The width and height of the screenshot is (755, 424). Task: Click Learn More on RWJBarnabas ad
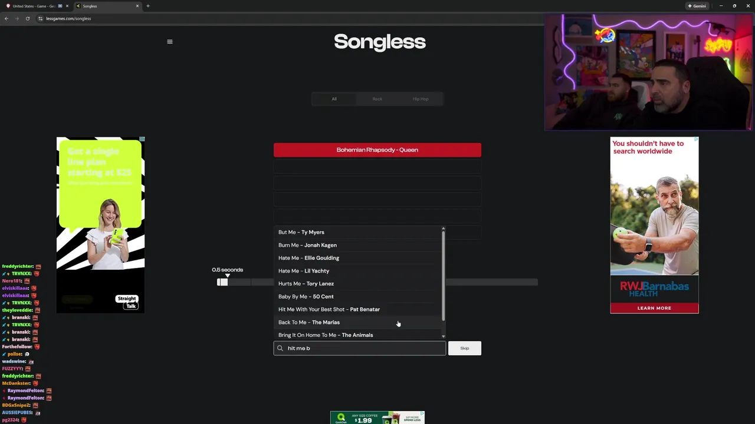pos(654,308)
